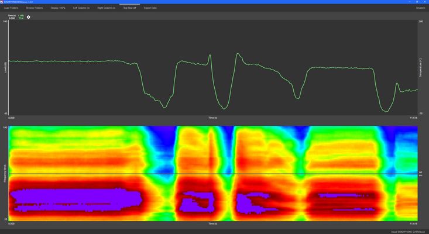Screen dimensions: 429x234
Task: Open Browse Folders
Action: (x=35, y=8)
